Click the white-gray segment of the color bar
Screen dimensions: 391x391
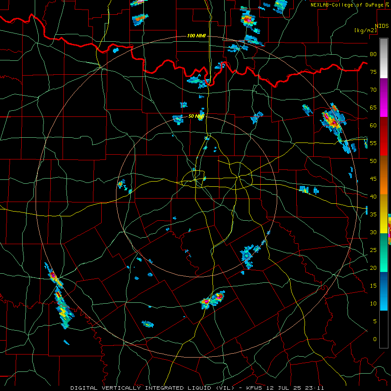pyautogui.click(x=384, y=58)
